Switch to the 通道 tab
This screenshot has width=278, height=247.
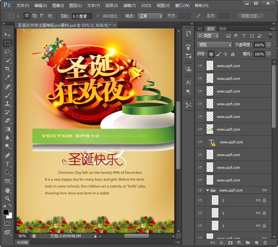[223, 29]
